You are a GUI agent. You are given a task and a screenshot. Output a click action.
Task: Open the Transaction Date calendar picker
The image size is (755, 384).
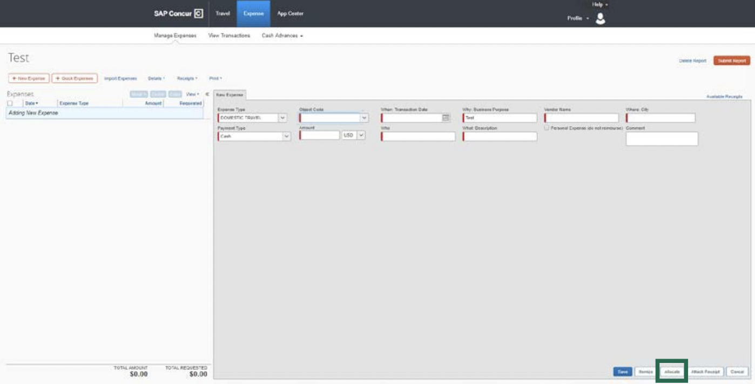[446, 118]
